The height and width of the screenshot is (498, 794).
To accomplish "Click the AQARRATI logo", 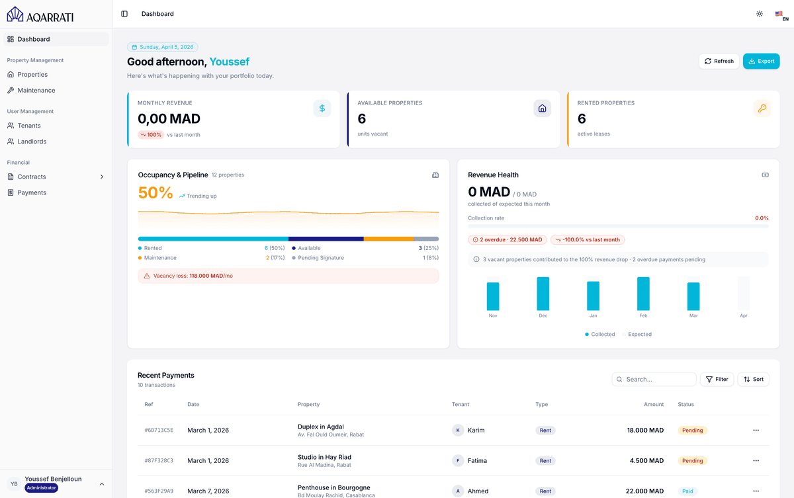I will pos(40,13).
